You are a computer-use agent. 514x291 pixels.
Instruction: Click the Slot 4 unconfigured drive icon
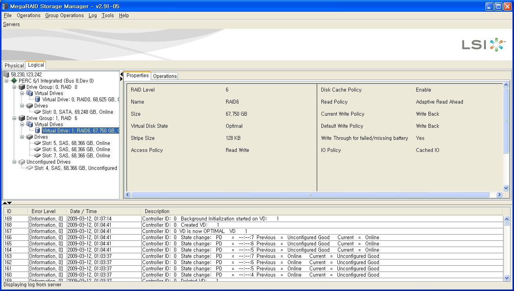[30, 168]
